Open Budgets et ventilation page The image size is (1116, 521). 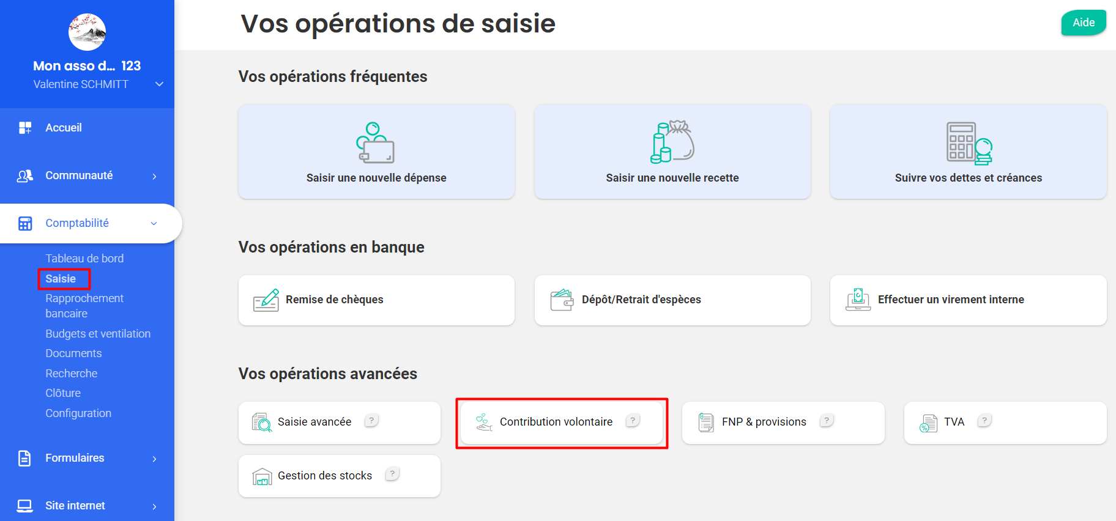(x=98, y=334)
